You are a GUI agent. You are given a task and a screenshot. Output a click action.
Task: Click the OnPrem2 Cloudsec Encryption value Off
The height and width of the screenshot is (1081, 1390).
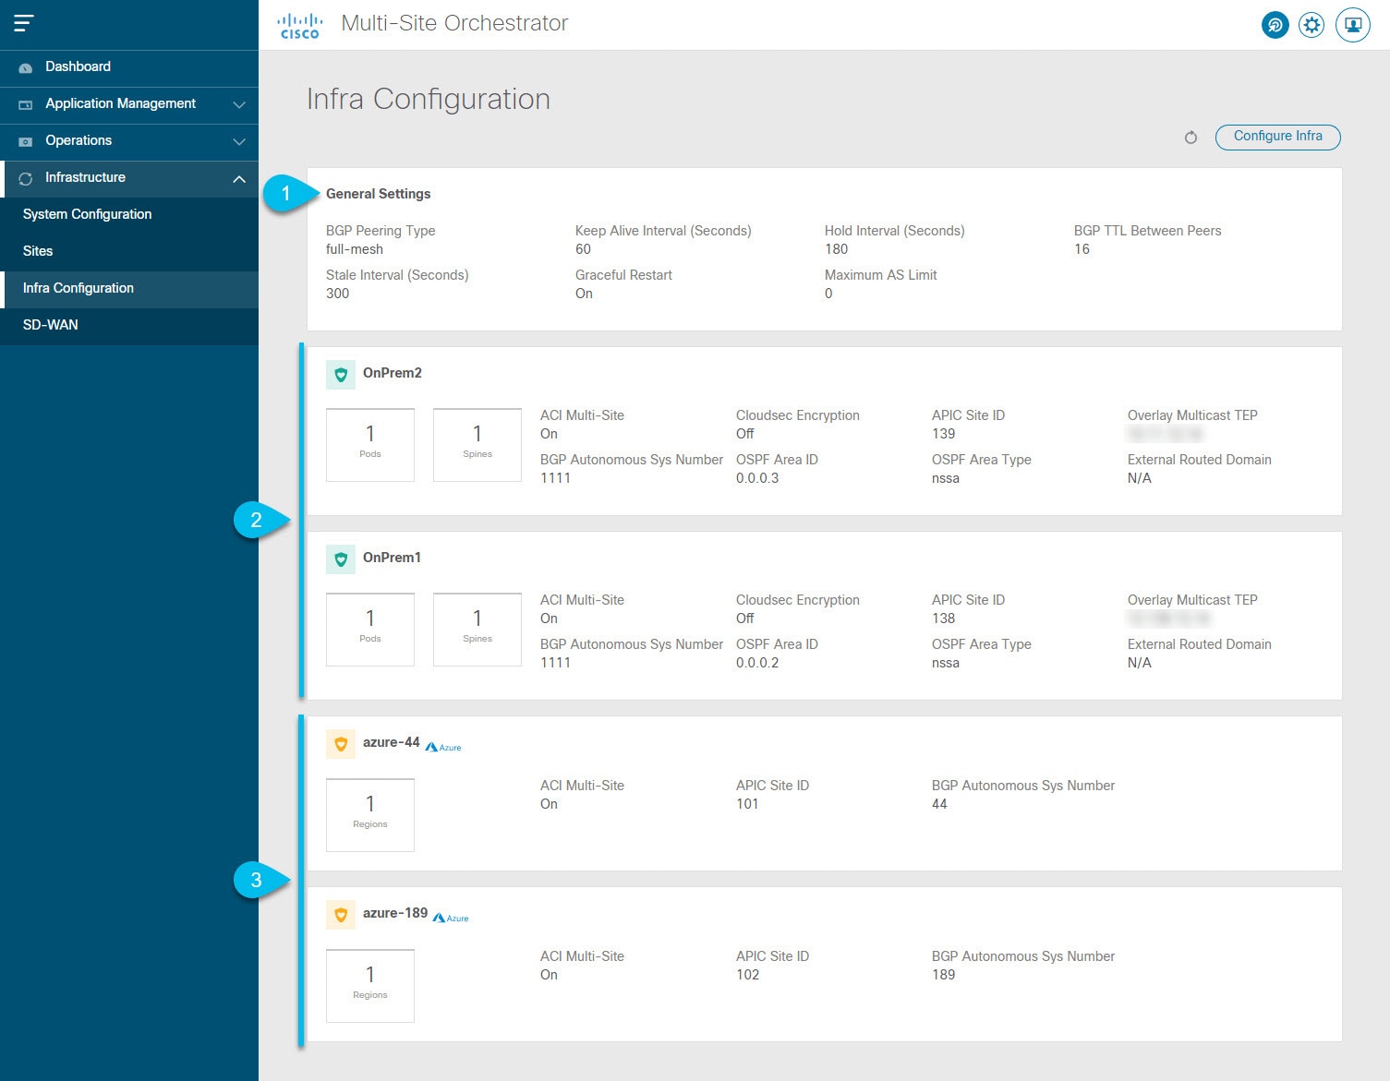[x=744, y=434]
